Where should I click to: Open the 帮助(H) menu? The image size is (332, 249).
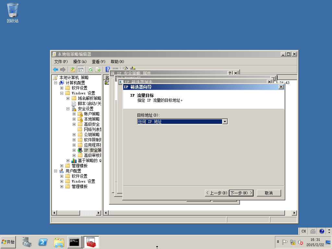(117, 62)
